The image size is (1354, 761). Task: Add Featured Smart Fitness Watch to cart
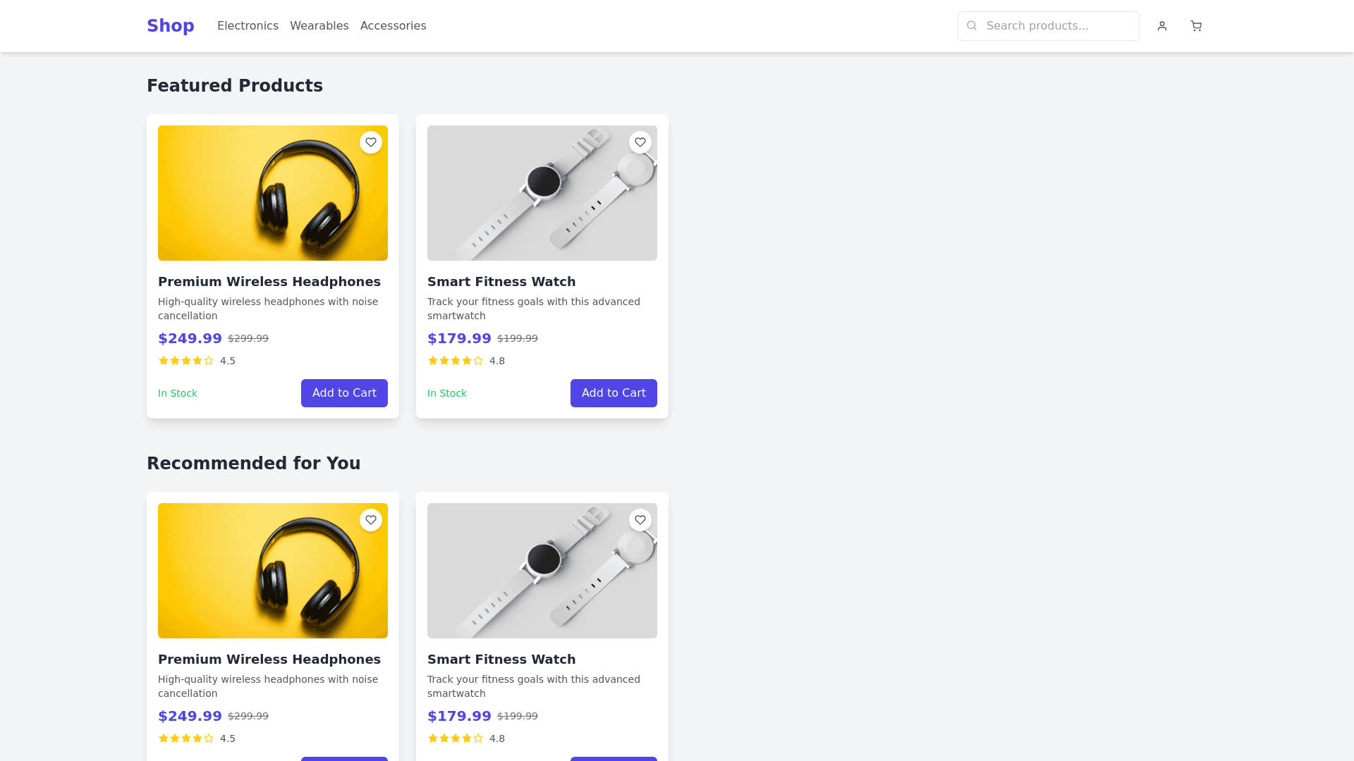(614, 393)
